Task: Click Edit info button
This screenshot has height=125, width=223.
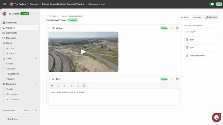Action: click(x=211, y=17)
